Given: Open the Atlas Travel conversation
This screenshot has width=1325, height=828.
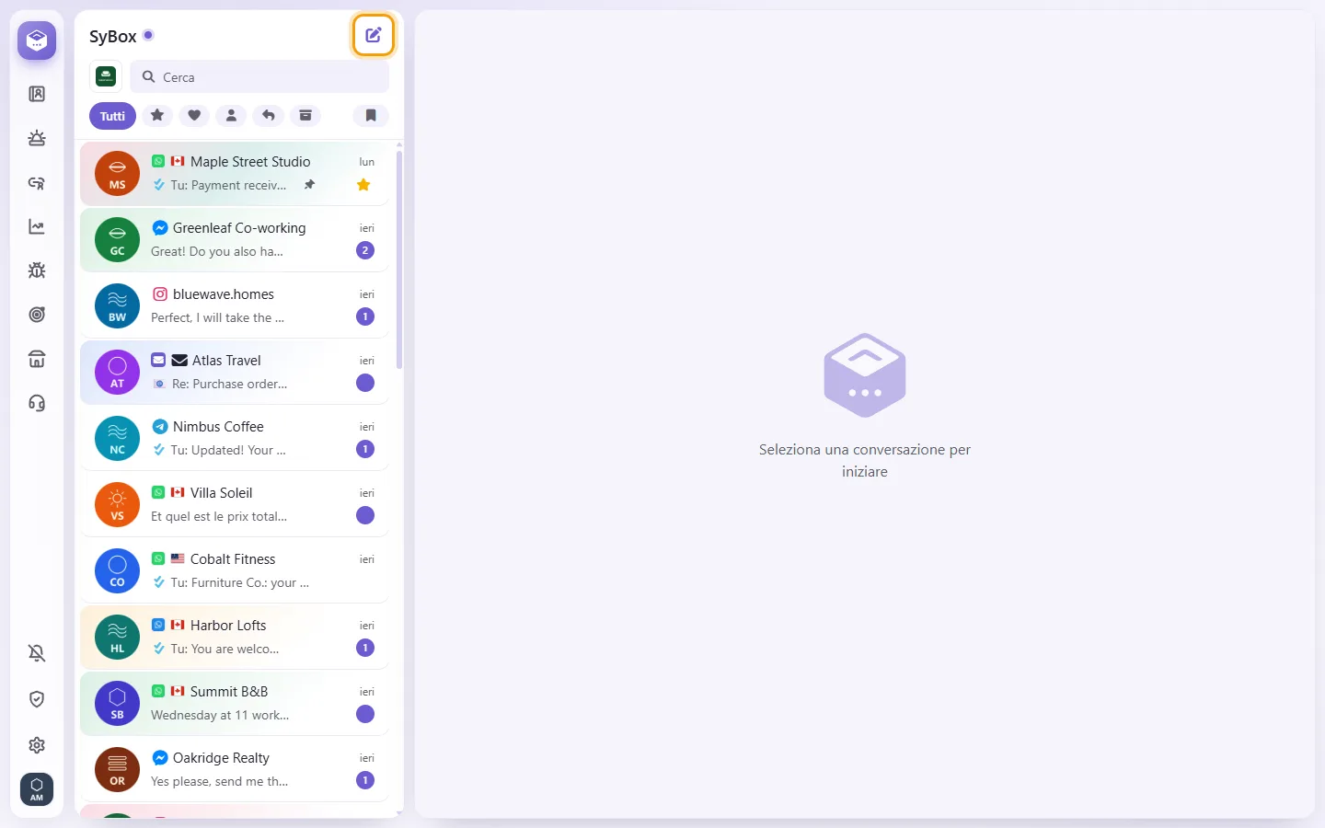Looking at the screenshot, I should point(235,372).
